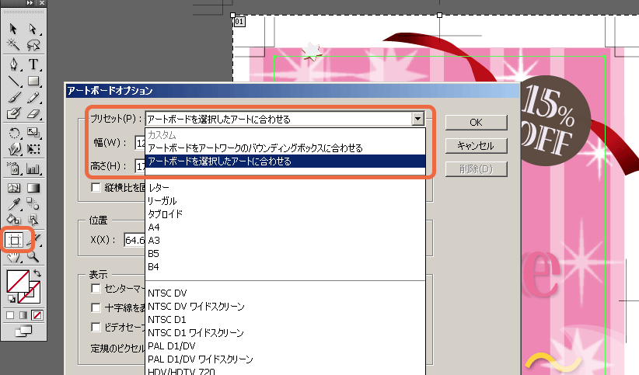Choose レター preset
The height and width of the screenshot is (375, 639).
[285, 187]
